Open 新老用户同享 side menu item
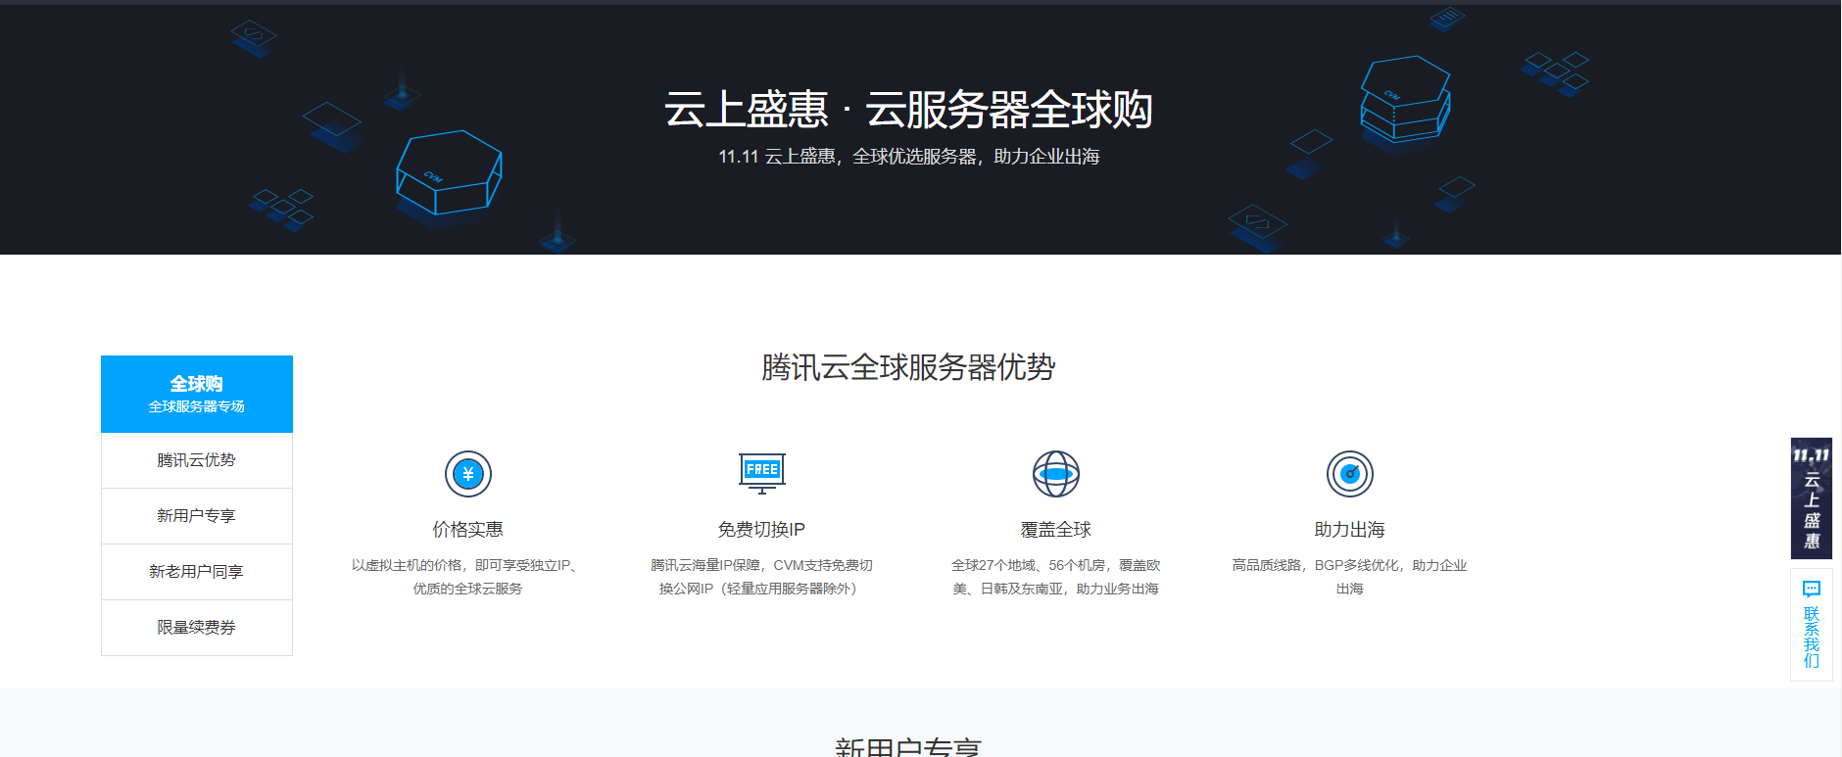Screen dimensions: 1842x757 [197, 572]
